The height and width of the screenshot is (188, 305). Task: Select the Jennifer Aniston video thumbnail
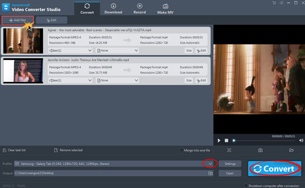click(x=23, y=71)
